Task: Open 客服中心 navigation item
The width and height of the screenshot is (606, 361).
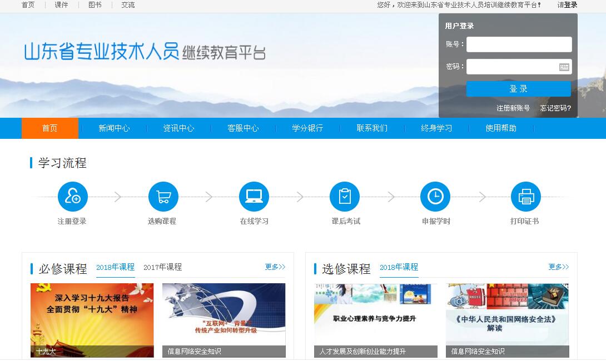Action: (243, 128)
